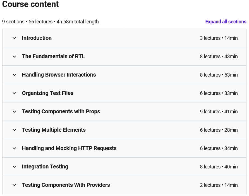
Task: Click '6 lectures • 28min' text
Action: [219, 130]
